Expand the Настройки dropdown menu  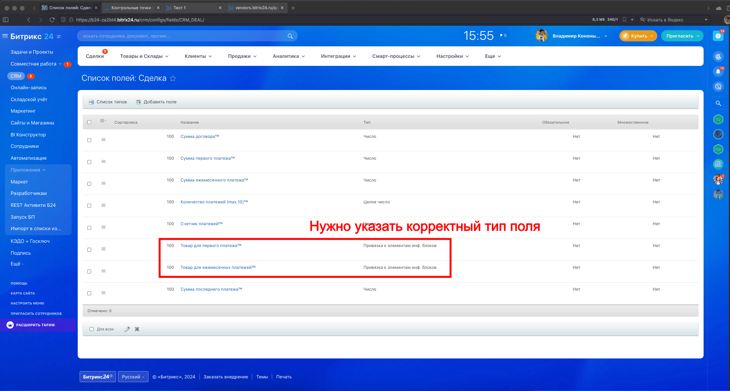[452, 56]
